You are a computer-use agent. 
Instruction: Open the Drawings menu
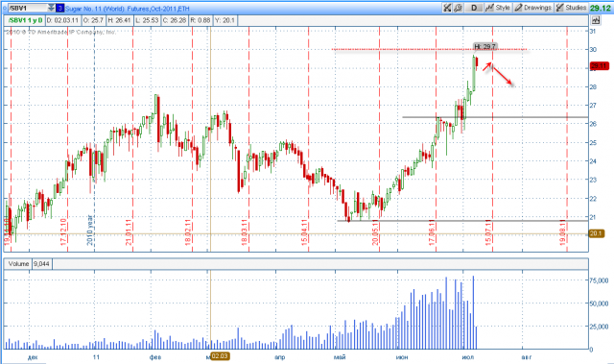[533, 8]
